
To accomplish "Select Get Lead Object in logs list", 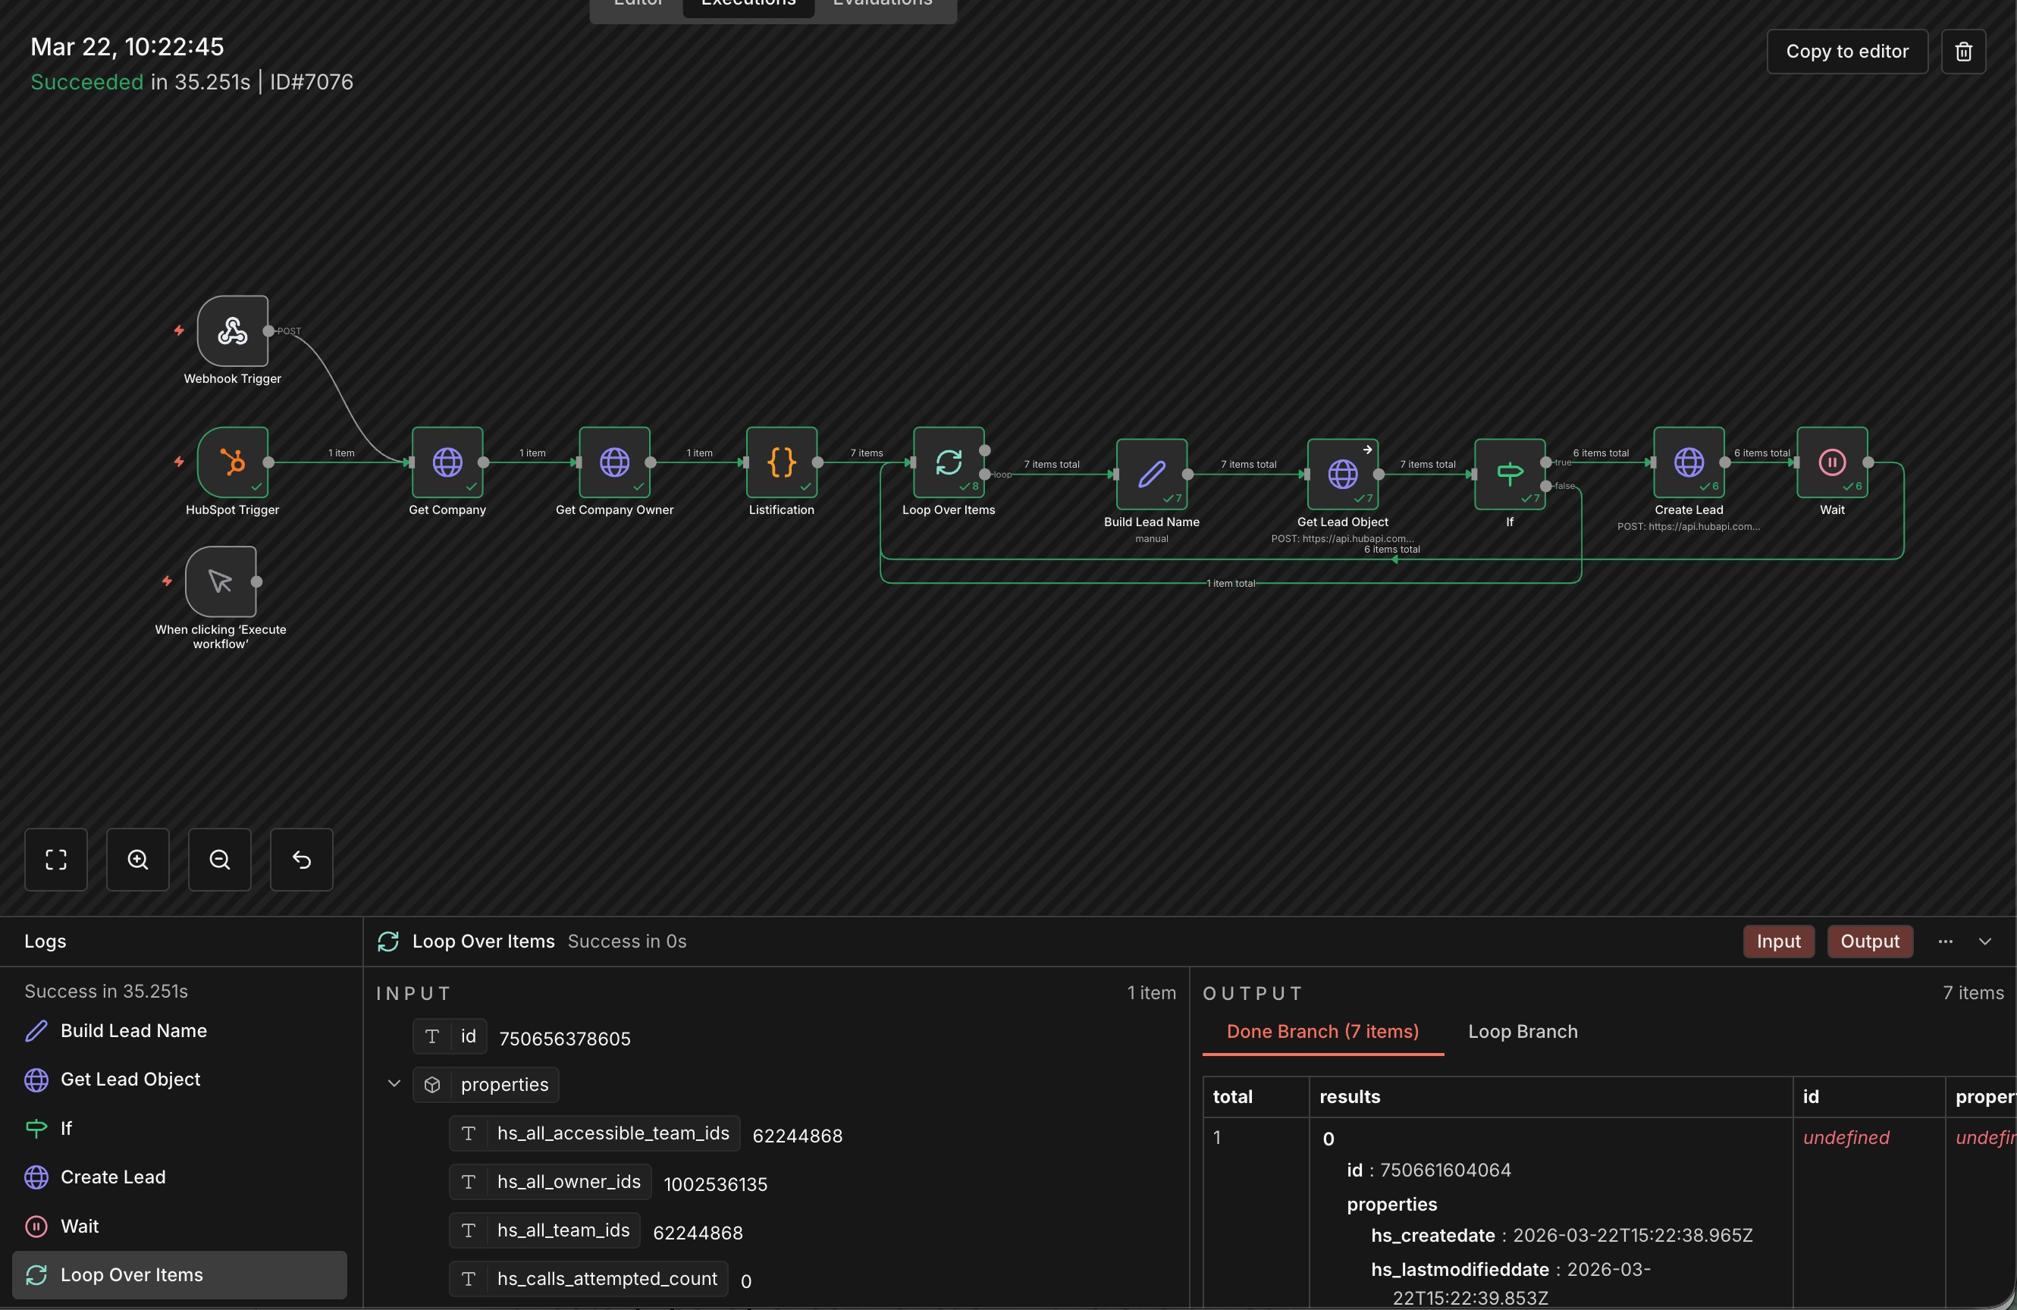I will click(x=130, y=1079).
